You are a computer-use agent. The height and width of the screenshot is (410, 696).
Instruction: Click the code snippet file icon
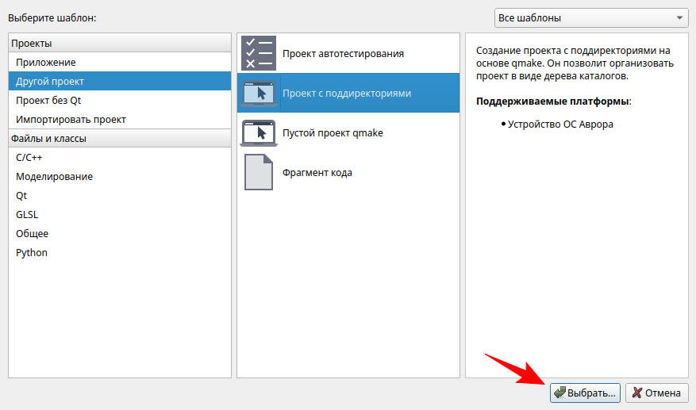259,172
